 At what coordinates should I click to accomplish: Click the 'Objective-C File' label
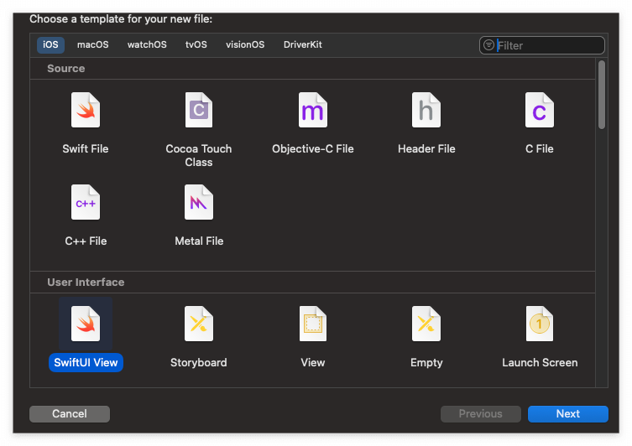pyautogui.click(x=313, y=149)
